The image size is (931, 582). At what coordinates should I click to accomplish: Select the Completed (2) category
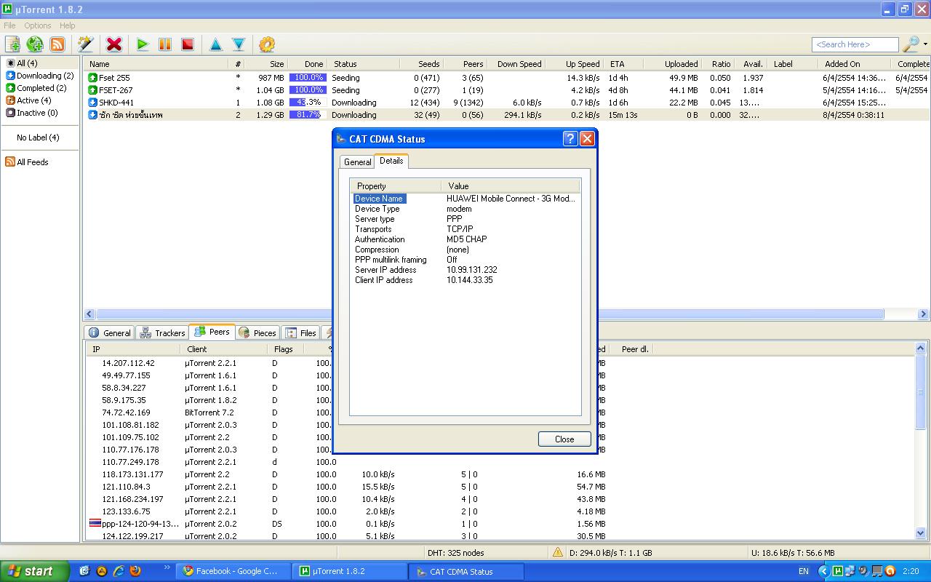(36, 88)
